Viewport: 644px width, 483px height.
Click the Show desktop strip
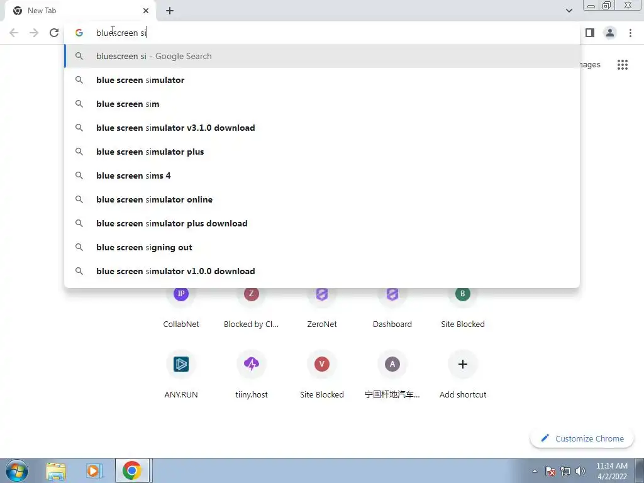[x=640, y=470]
